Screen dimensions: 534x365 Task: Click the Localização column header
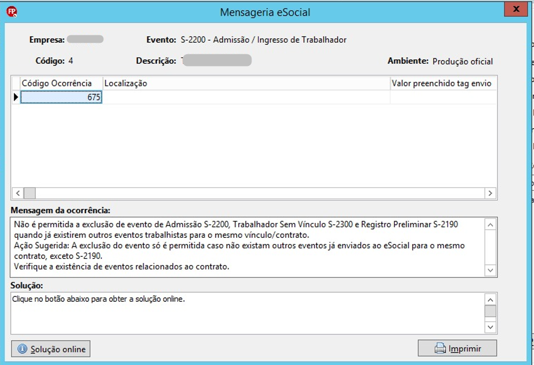246,83
